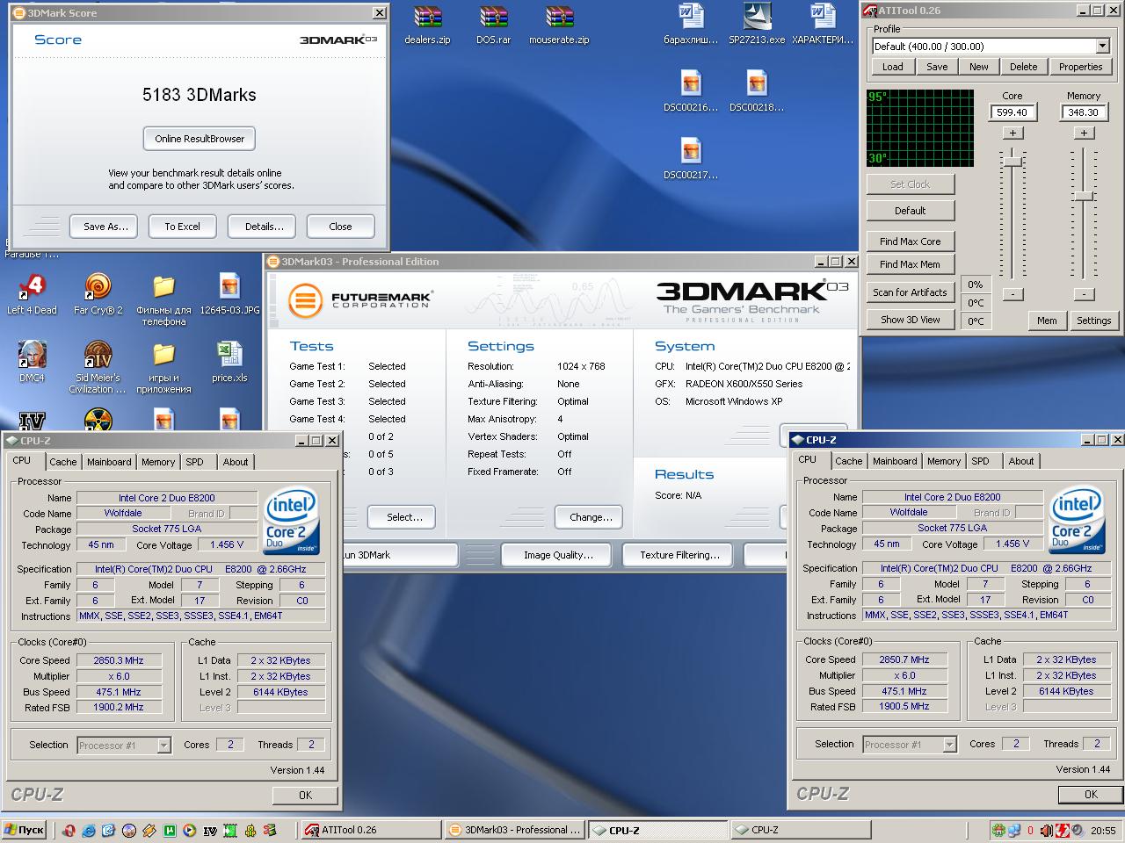
Task: Click Find Max Core in ATITool
Action: pos(910,241)
